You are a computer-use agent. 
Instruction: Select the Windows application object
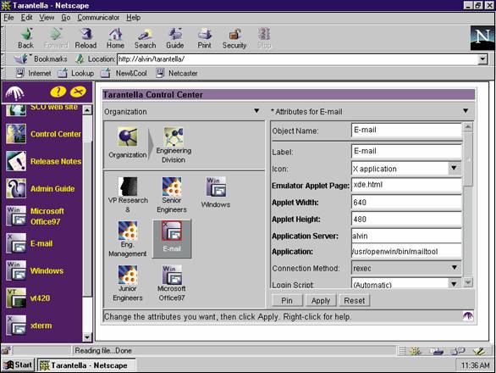[x=216, y=192]
